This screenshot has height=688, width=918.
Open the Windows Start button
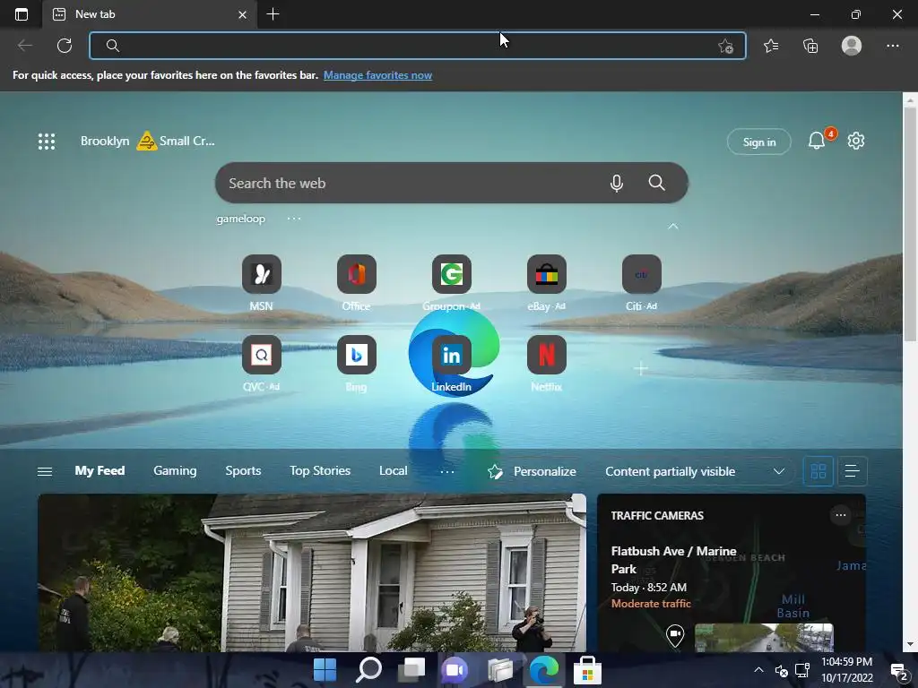tap(325, 670)
